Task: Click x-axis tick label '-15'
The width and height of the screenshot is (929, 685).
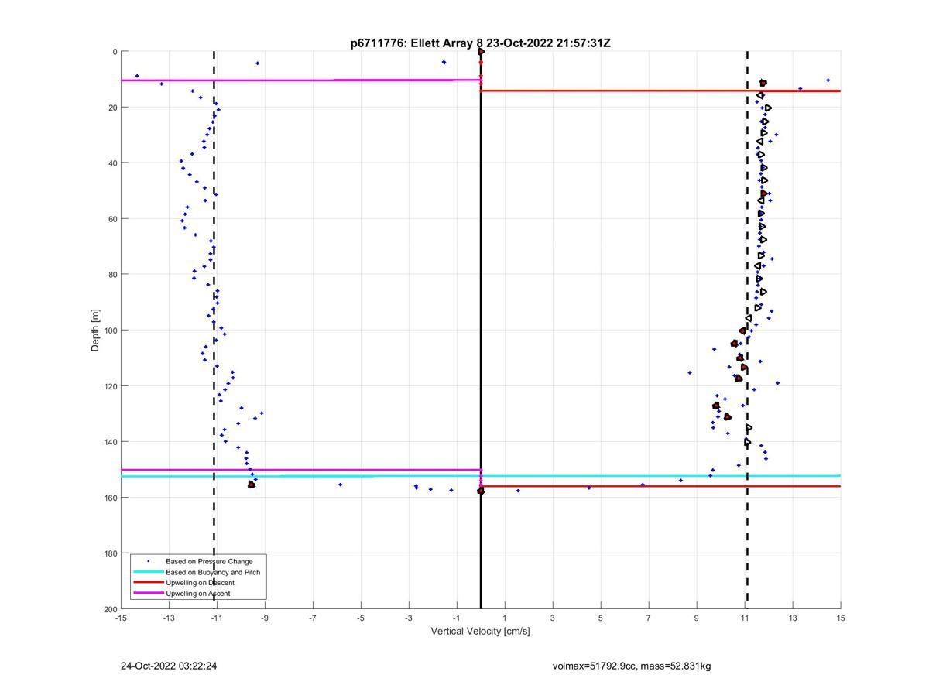Action: [121, 618]
